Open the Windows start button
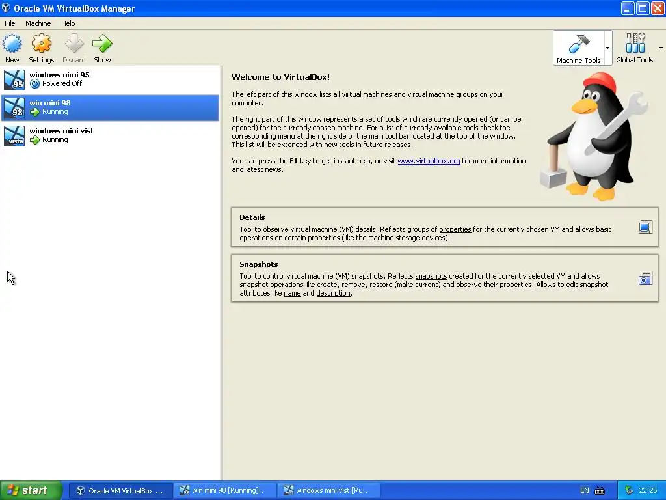 click(31, 490)
